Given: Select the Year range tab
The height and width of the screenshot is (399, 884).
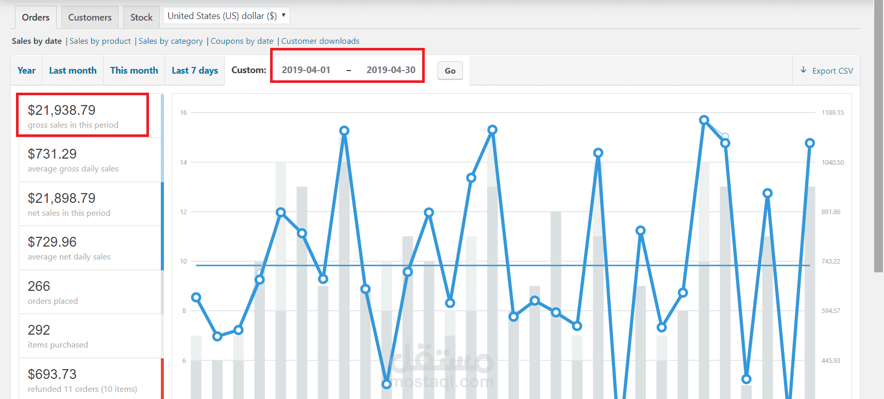Looking at the screenshot, I should (x=26, y=71).
